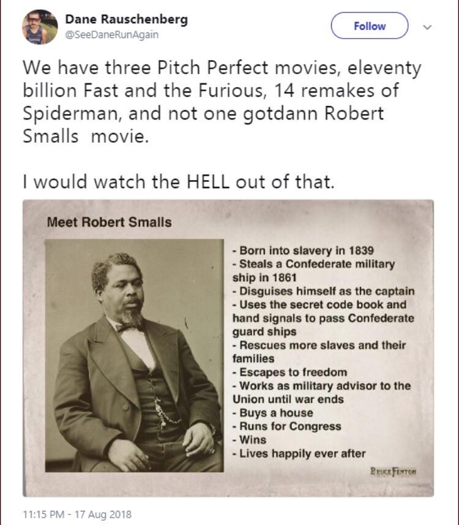Open Dane Rauschenberg's profile avatar
The height and width of the screenshot is (525, 459).
click(40, 27)
